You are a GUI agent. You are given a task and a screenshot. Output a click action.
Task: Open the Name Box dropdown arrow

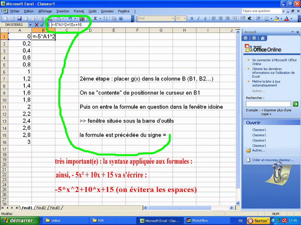(x=30, y=25)
